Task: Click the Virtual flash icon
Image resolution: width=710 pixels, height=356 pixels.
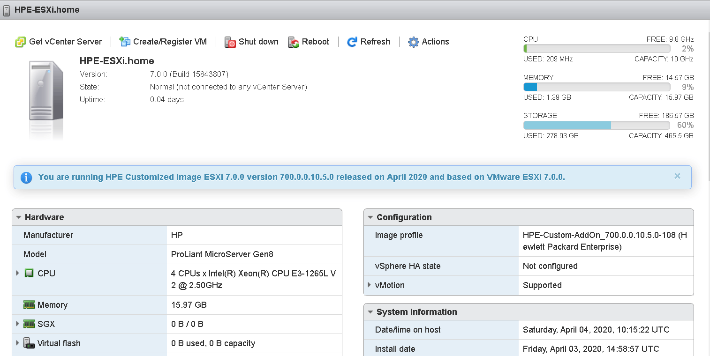Action: (x=29, y=343)
